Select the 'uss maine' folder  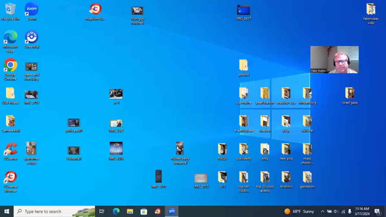244,96
